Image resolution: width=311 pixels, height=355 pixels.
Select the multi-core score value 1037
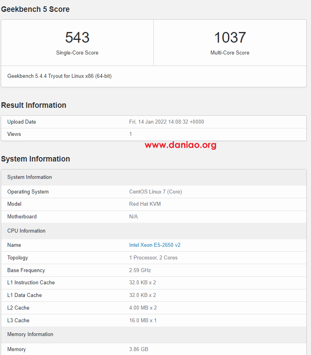tap(230, 38)
